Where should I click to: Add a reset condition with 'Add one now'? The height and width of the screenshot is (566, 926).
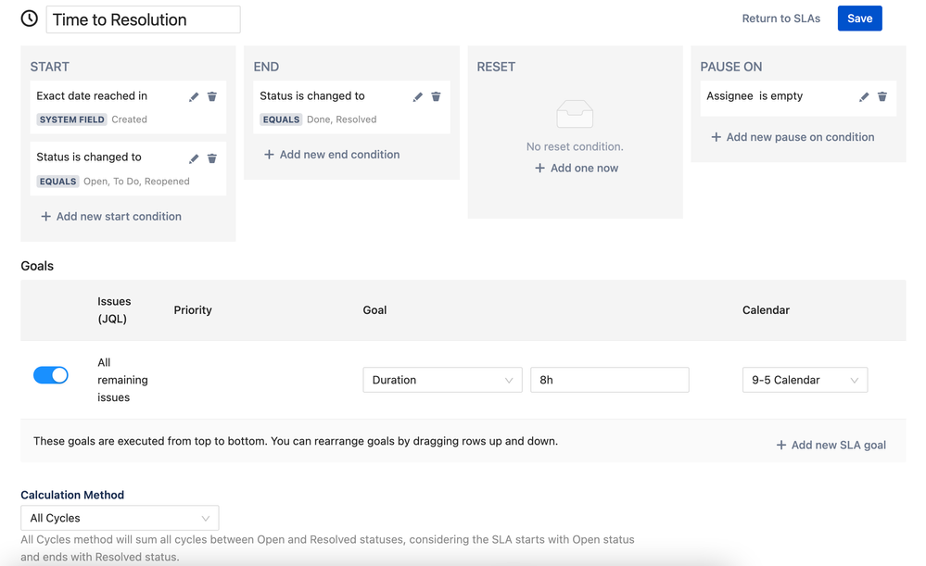(x=577, y=169)
